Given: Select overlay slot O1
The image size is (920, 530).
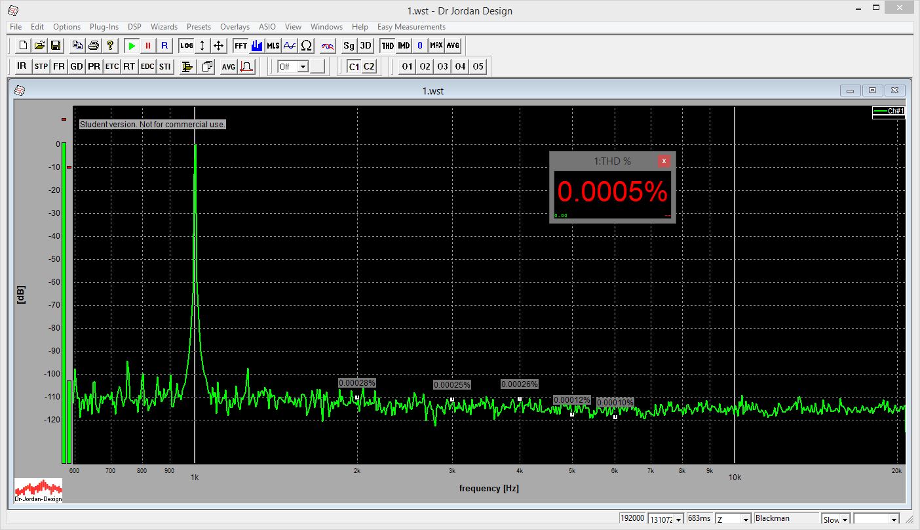Looking at the screenshot, I should coord(408,66).
